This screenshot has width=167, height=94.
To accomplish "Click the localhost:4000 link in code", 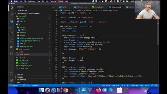I will pos(89,49).
